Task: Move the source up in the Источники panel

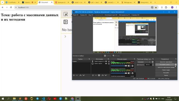Action: coord(103,75)
